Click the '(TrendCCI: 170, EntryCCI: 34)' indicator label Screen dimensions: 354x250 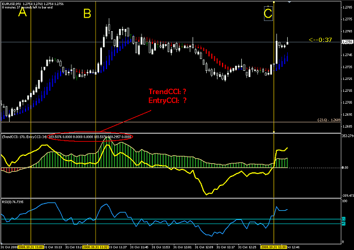24,137
